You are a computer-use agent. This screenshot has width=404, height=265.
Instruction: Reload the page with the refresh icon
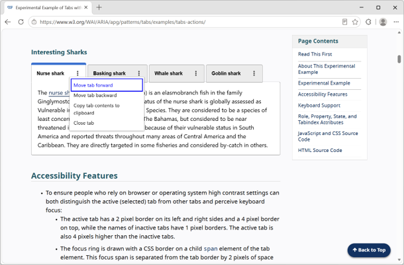pyautogui.click(x=21, y=22)
